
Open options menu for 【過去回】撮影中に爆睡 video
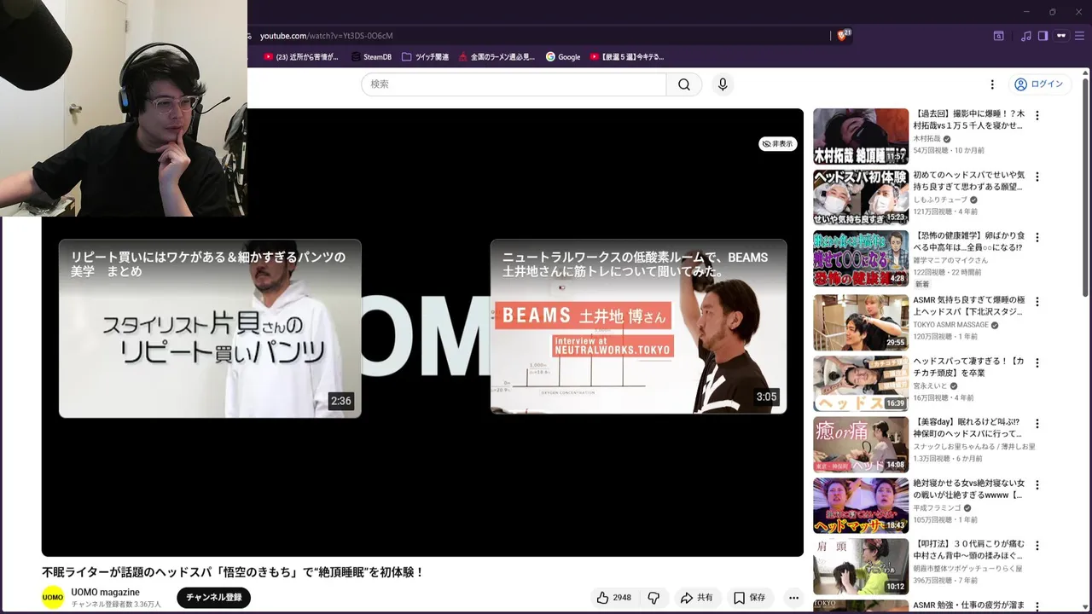click(1037, 115)
